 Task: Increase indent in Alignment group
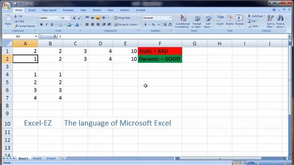109,24
